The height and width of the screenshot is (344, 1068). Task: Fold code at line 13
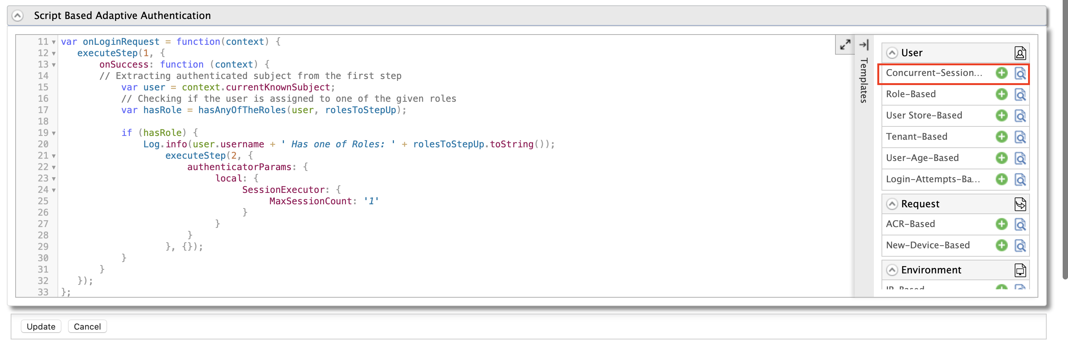(x=54, y=65)
